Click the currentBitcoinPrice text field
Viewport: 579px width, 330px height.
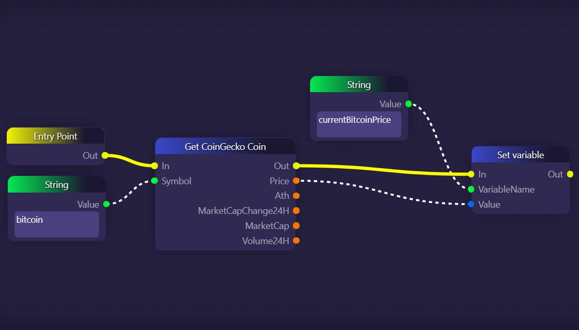click(x=359, y=124)
